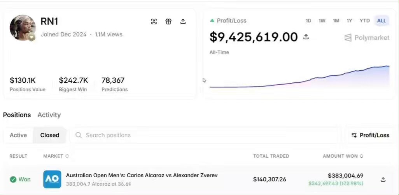
Task: Share RN1's profile via upload icon
Action: pyautogui.click(x=183, y=22)
